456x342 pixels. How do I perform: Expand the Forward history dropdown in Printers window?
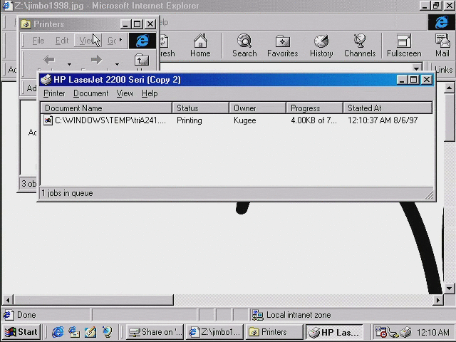pos(117,64)
